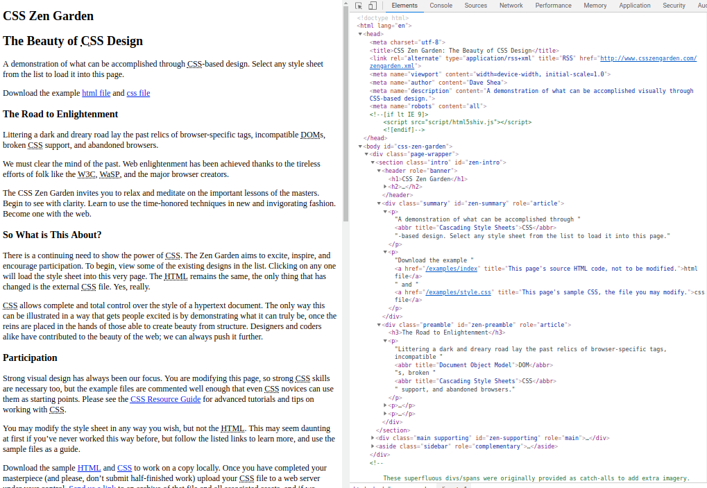
Task: Select the meta author Dave Shea line
Action: [438, 83]
